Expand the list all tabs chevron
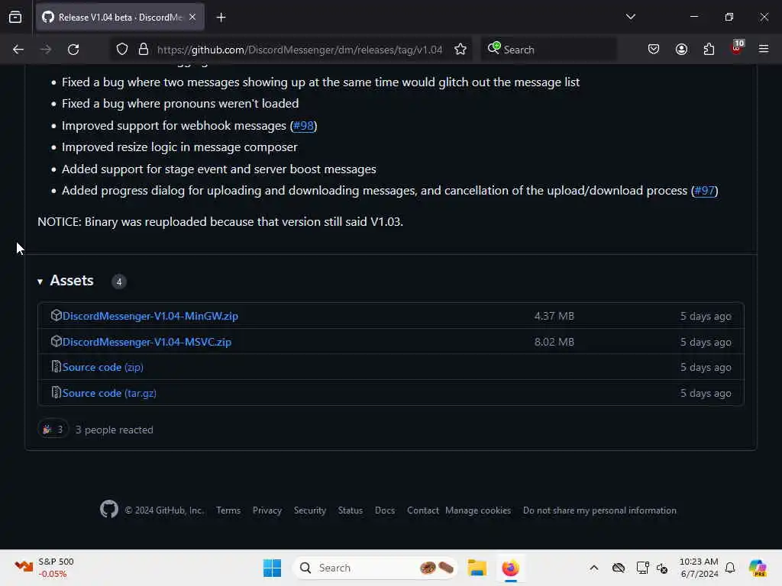The height and width of the screenshot is (586, 782). (630, 17)
